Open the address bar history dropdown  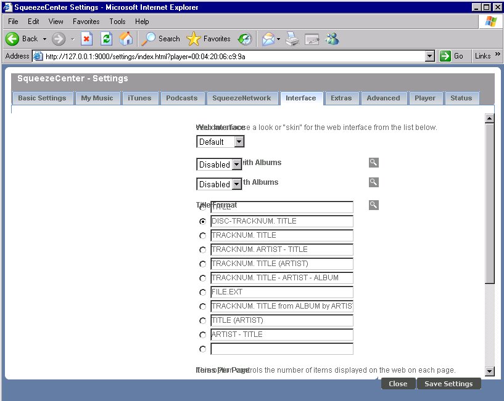[x=430, y=56]
